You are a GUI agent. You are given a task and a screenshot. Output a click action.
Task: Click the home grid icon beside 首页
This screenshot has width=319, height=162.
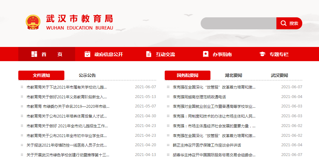(34, 54)
